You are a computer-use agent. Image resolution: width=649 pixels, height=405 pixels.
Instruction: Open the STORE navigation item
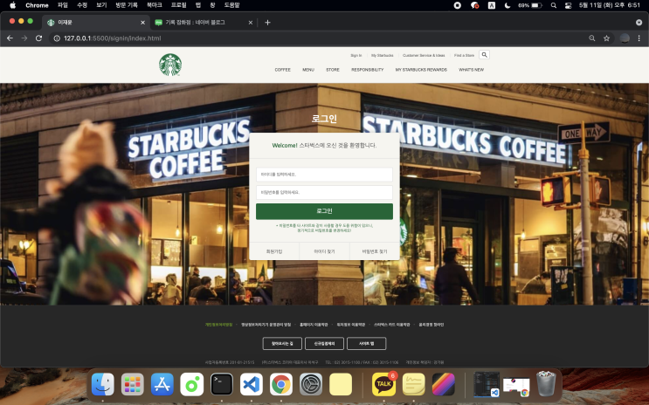(333, 70)
